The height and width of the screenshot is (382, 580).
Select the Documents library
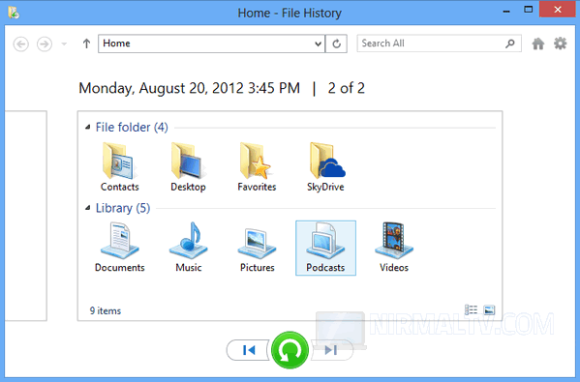119,248
